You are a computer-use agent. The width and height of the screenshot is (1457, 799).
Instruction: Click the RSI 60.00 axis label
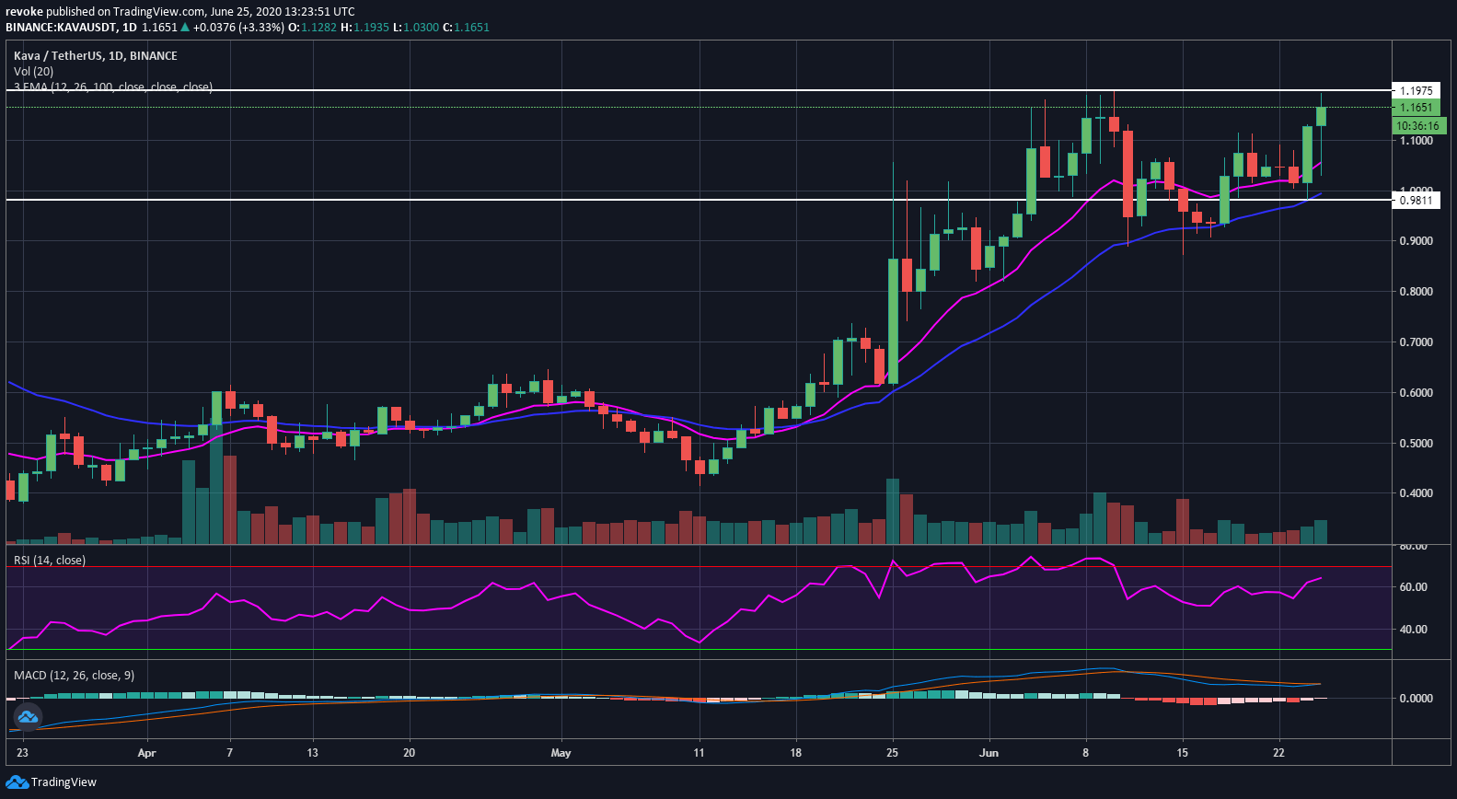tap(1414, 587)
